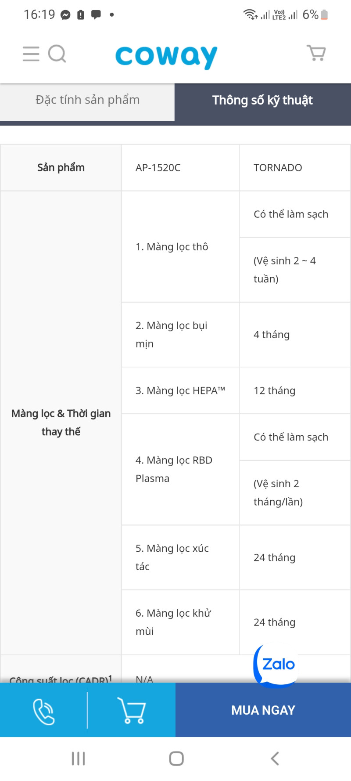Tap the phone call icon
The image size is (351, 781).
tap(44, 710)
